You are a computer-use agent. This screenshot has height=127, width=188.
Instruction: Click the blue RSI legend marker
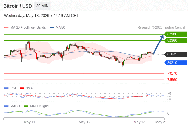6,88
